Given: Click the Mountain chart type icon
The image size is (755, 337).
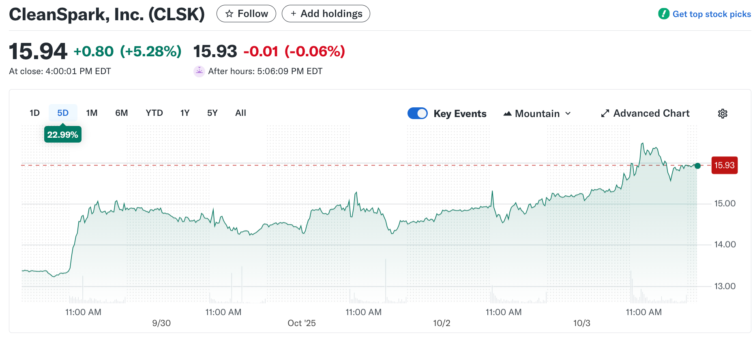Looking at the screenshot, I should pos(507,114).
